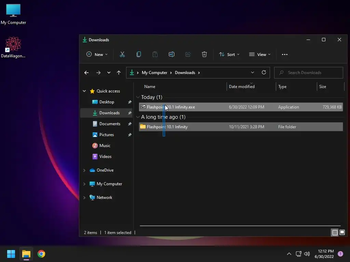Click the Paste clipboard icon
Image resolution: width=350 pixels, height=262 pixels.
[x=155, y=54]
